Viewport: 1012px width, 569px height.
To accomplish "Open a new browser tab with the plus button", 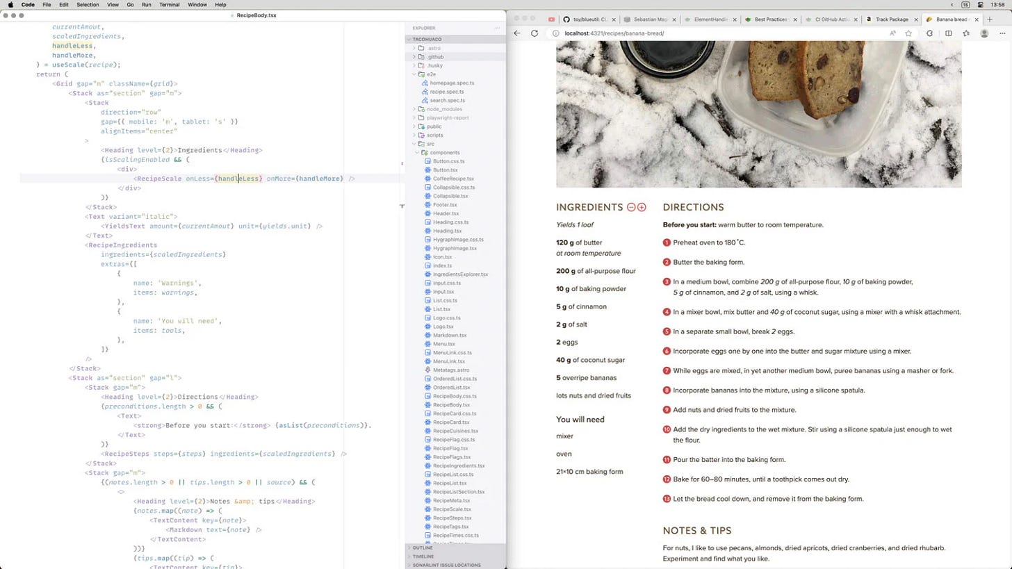I will (x=990, y=19).
